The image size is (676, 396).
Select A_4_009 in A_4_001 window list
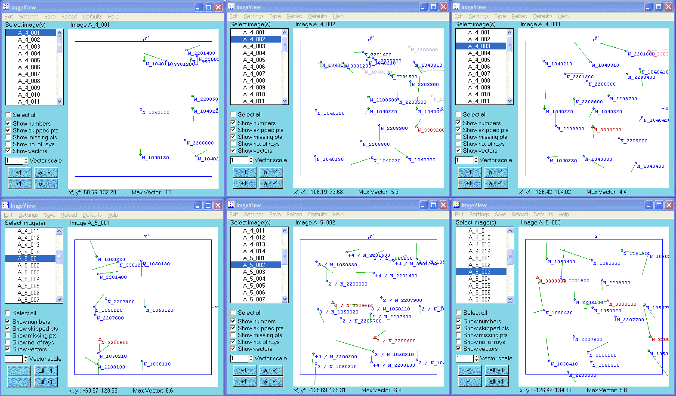31,88
